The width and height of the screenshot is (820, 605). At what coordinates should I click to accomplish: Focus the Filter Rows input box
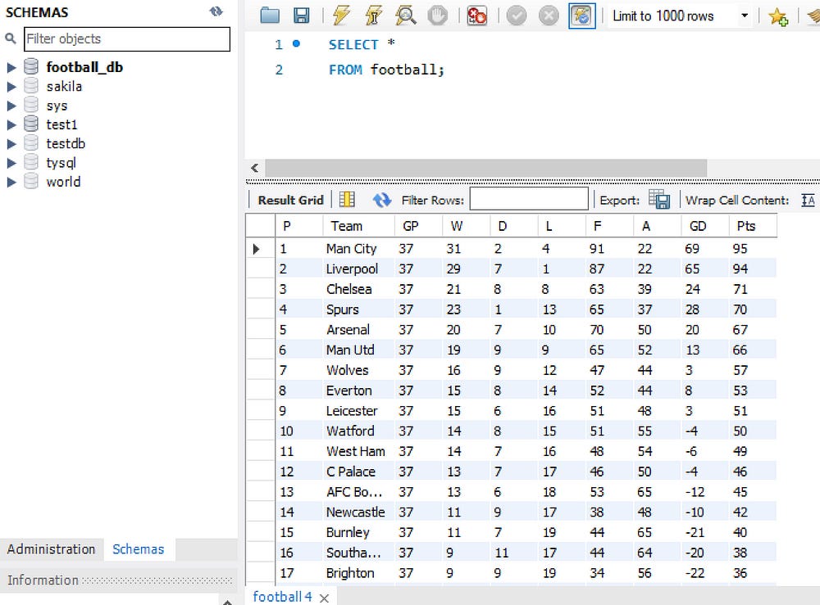pyautogui.click(x=529, y=199)
